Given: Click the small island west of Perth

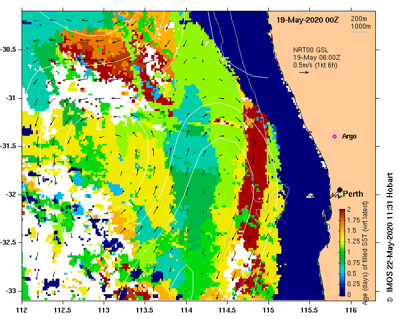Looking at the screenshot, I should point(310,195).
